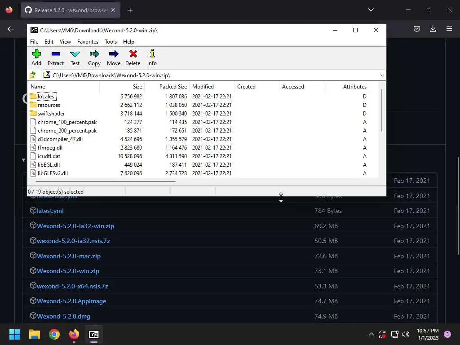Open the File menu in 7-Zip
This screenshot has height=345, width=460.
pos(34,42)
